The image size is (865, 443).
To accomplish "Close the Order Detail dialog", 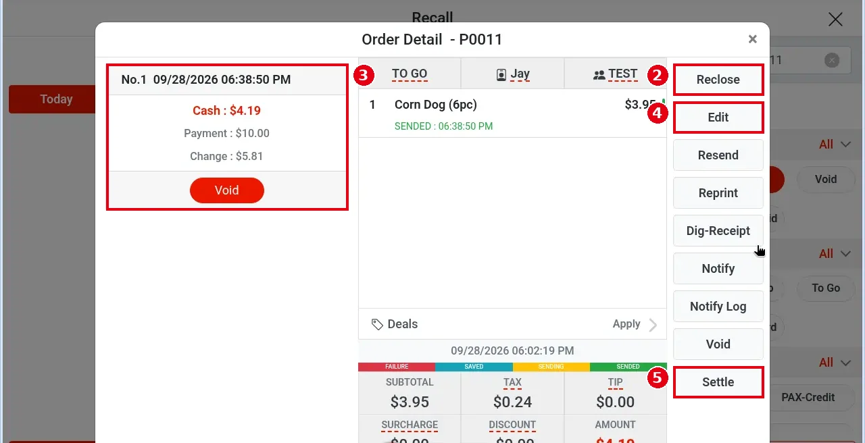I will tap(752, 39).
